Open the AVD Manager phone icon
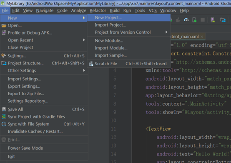 [x=213, y=20]
